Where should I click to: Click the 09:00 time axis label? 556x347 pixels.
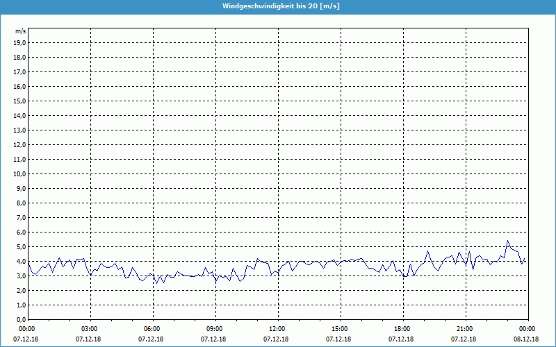point(215,328)
